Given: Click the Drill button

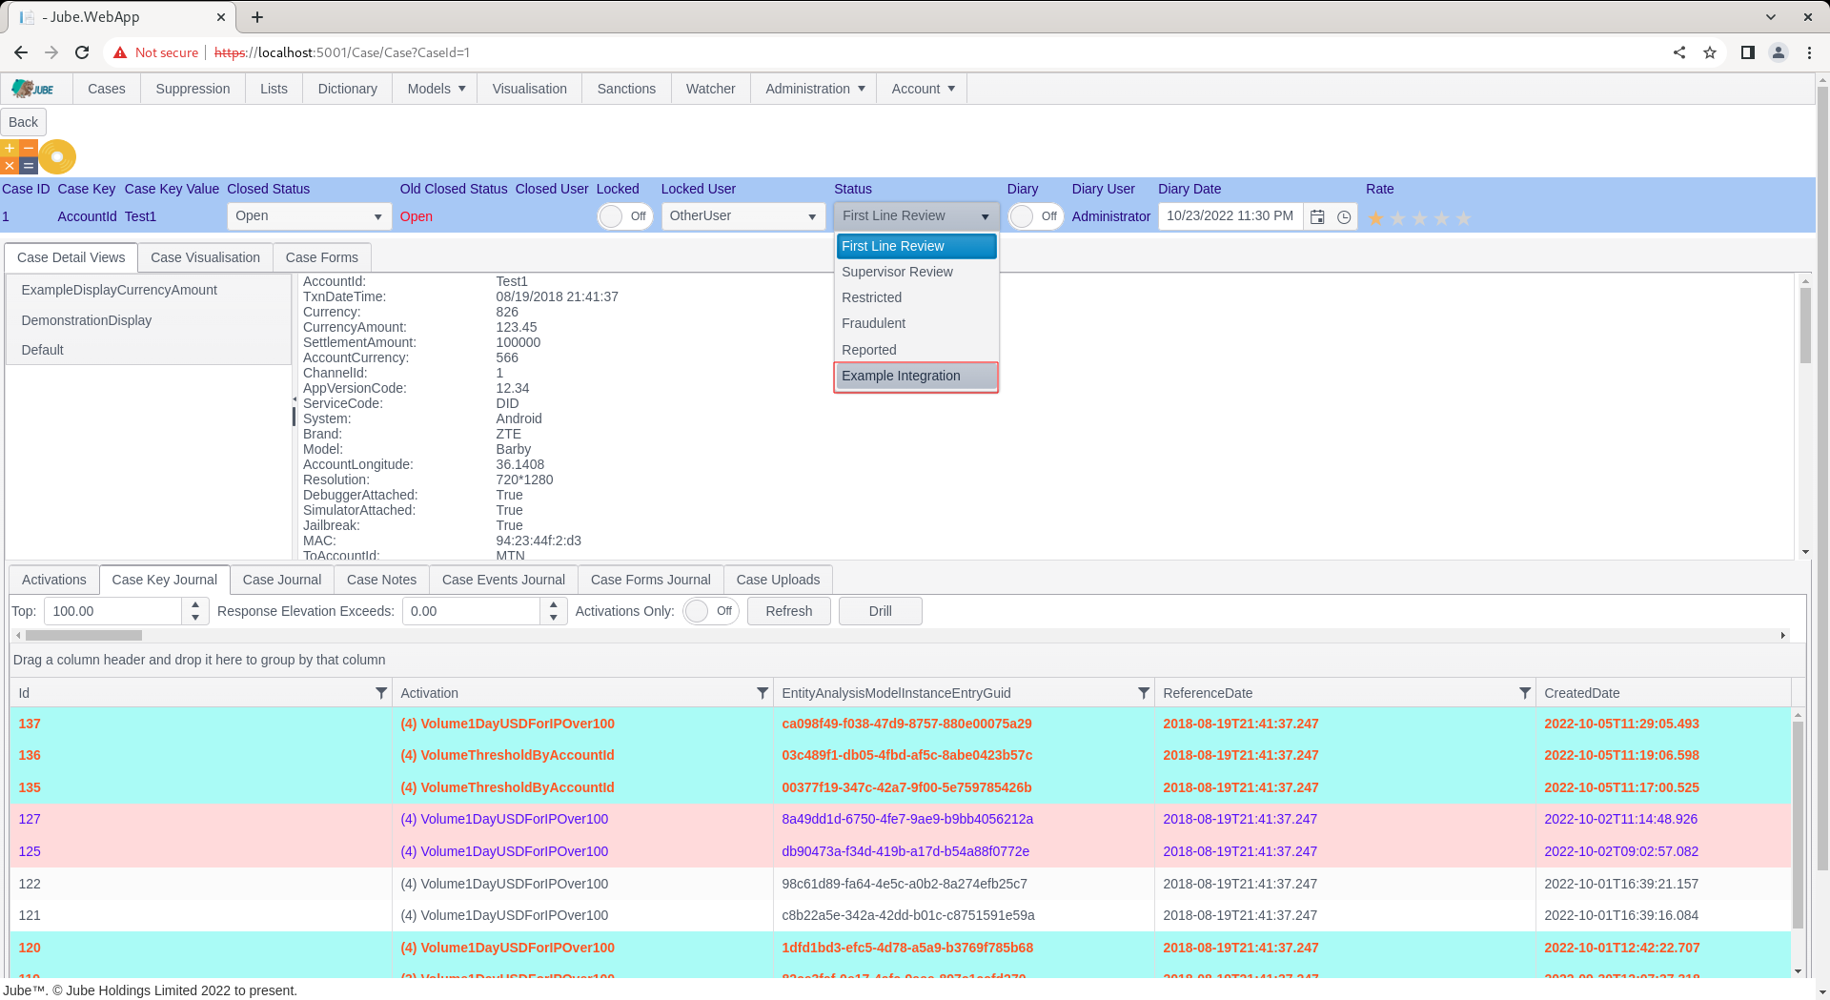Looking at the screenshot, I should [x=881, y=611].
